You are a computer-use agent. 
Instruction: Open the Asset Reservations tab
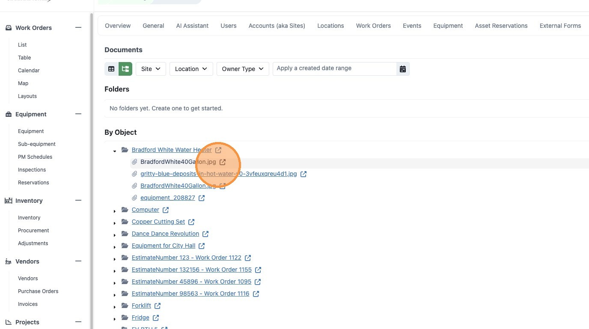pos(501,26)
